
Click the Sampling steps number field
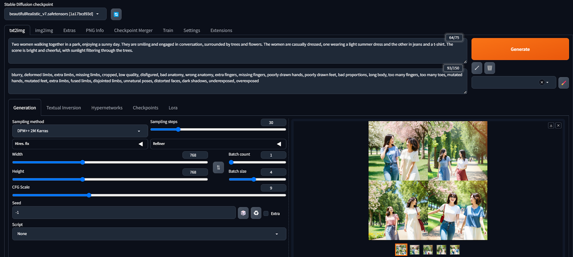pyautogui.click(x=273, y=122)
